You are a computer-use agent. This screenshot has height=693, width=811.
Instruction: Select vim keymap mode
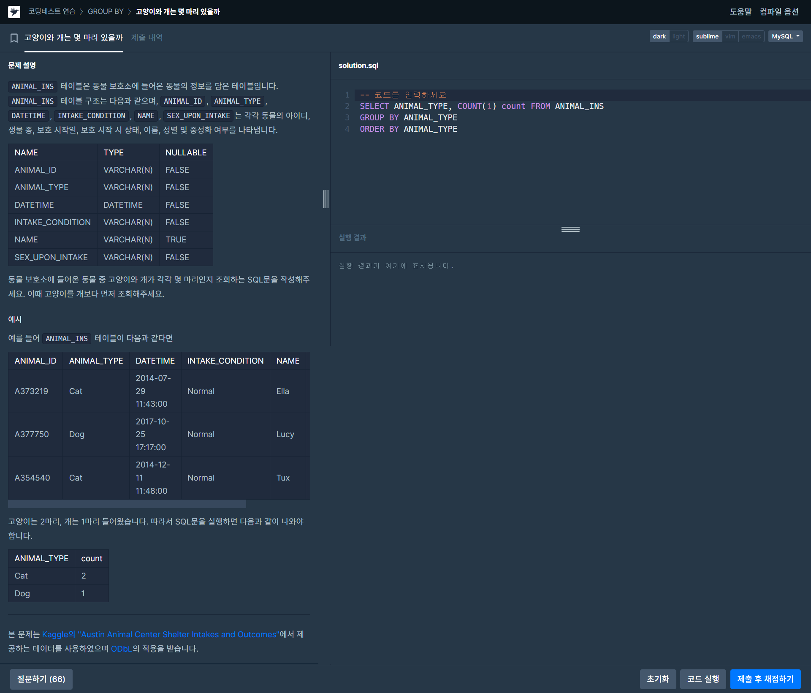click(x=730, y=36)
